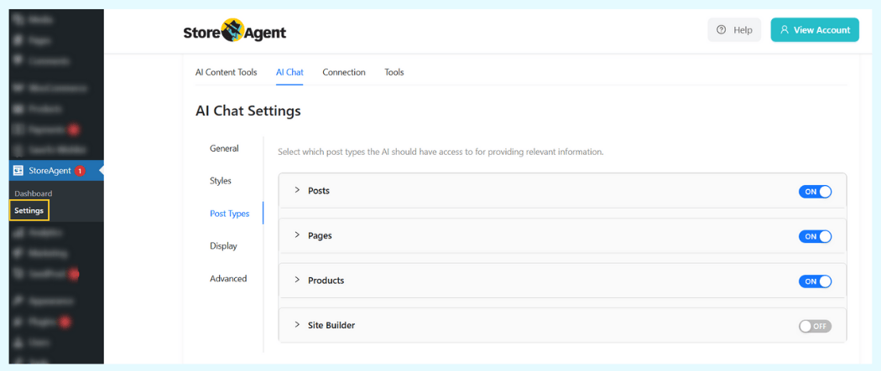This screenshot has width=881, height=371.
Task: Click the StoreAgent icon in the sidebar
Action: tap(18, 171)
